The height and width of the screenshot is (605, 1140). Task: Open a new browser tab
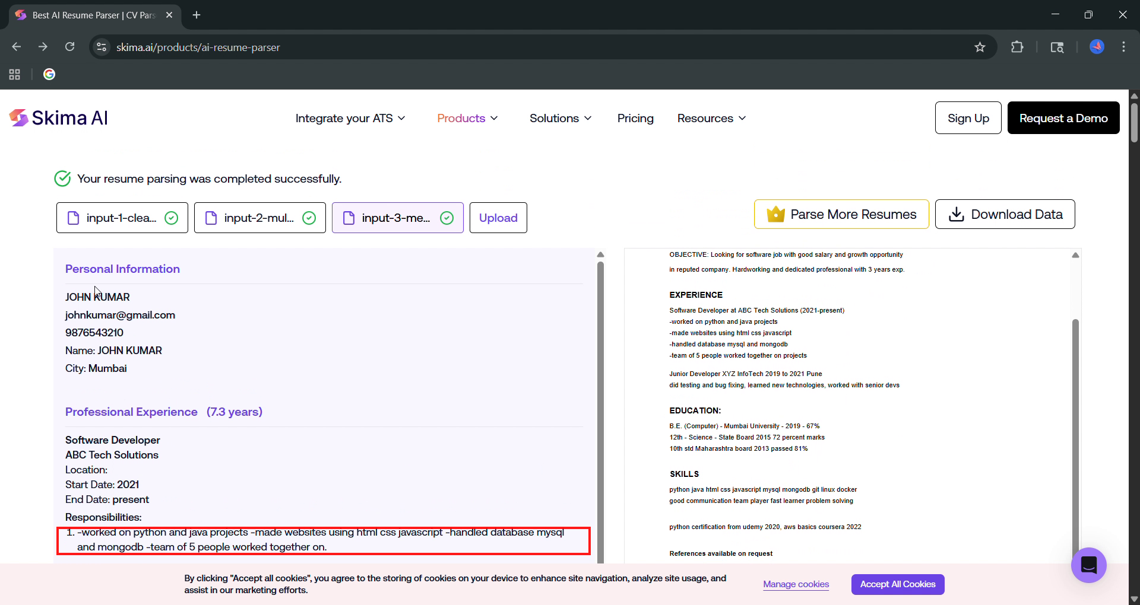click(197, 15)
